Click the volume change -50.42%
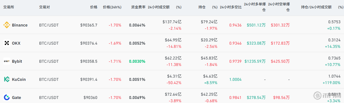The image size is (344, 103). pyautogui.click(x=174, y=83)
